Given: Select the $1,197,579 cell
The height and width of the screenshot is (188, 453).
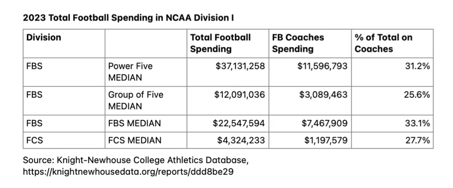Looking at the screenshot, I should (326, 140).
